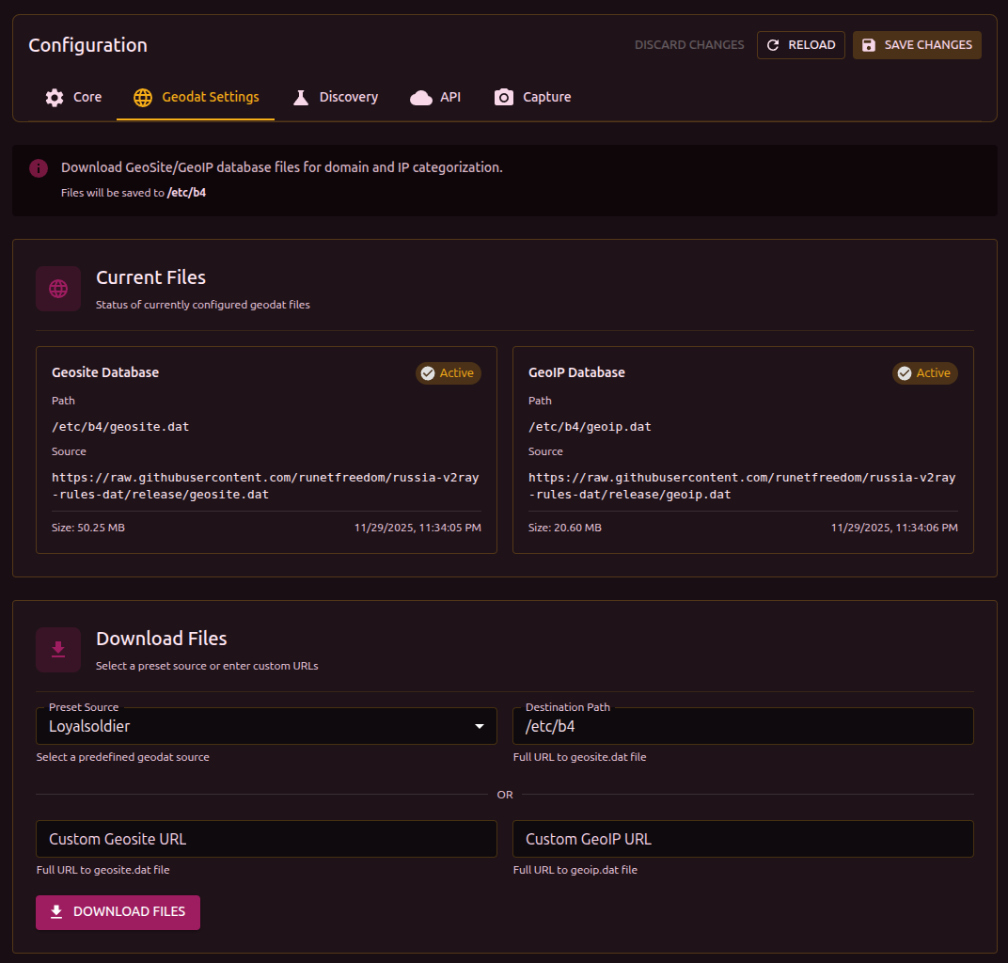1008x963 pixels.
Task: Switch to the Discovery tab
Action: click(335, 97)
